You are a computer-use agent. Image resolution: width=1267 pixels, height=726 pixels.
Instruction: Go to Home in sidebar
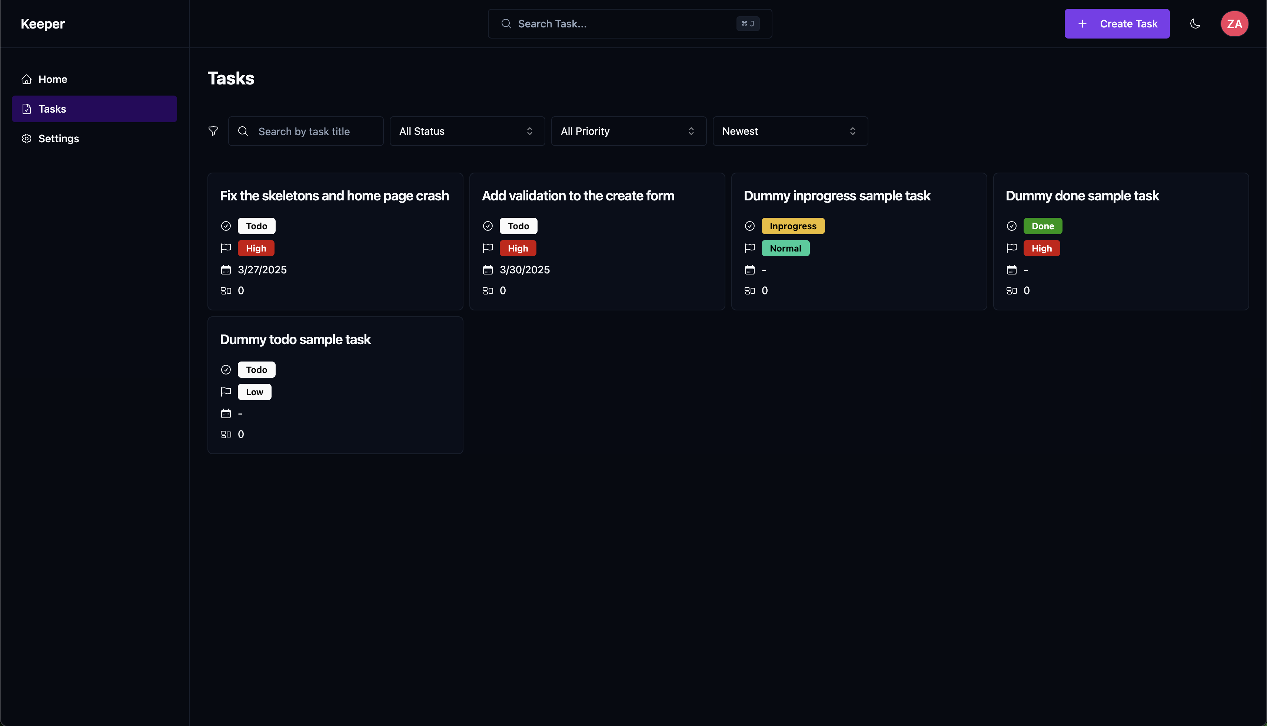[x=94, y=79]
